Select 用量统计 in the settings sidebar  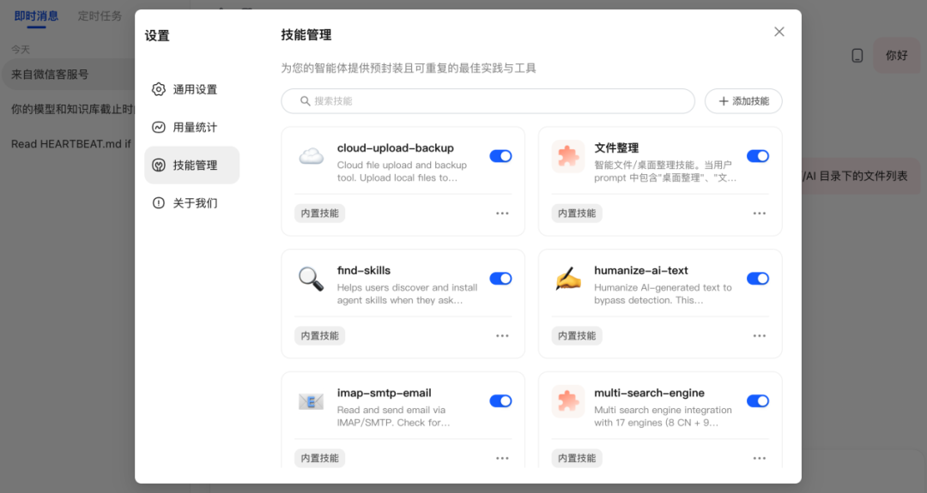point(193,127)
